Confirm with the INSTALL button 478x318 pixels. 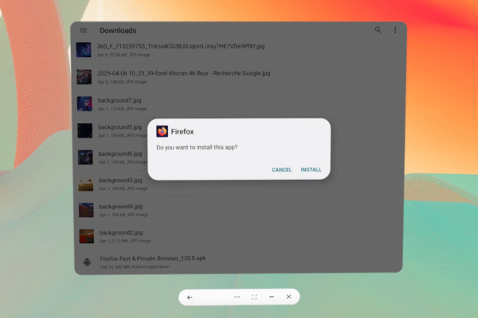[311, 169]
